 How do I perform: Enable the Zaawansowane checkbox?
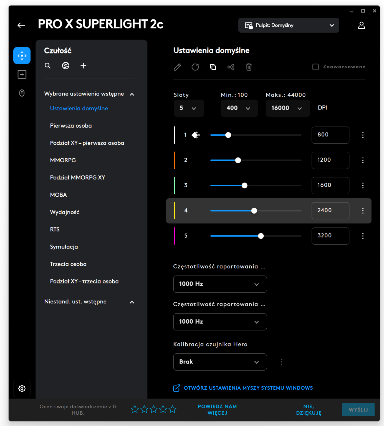click(x=315, y=67)
